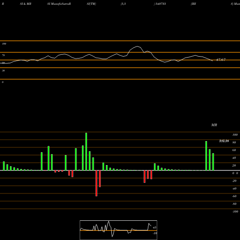The height and width of the screenshot is (240, 240).
Task: Click the '30' level label on RSI chart
Action: pyautogui.click(x=3, y=71)
